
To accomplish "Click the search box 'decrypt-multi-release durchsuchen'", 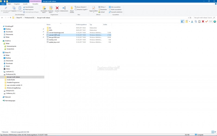I will coord(204,18).
